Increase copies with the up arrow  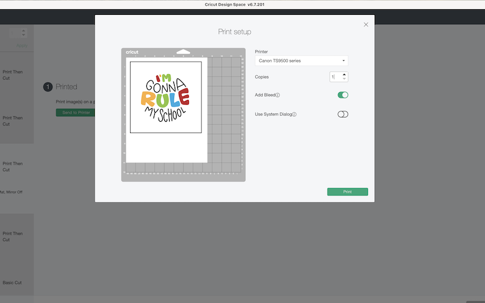pyautogui.click(x=344, y=74)
